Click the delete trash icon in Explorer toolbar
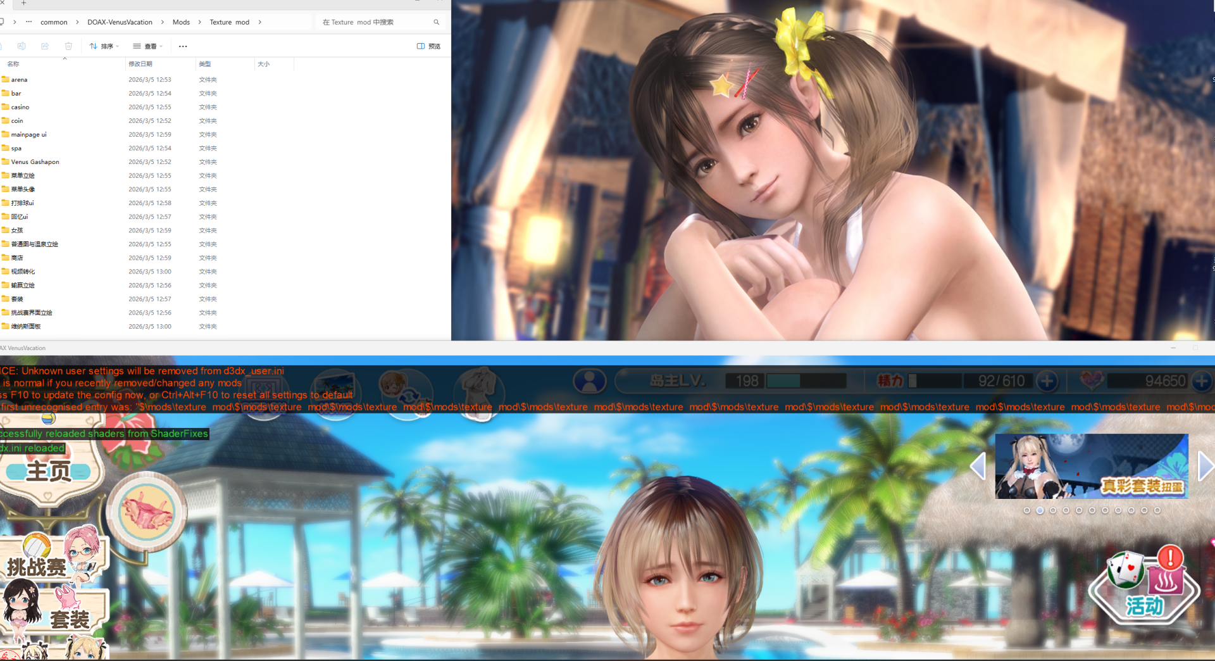This screenshot has height=661, width=1215. pos(68,46)
